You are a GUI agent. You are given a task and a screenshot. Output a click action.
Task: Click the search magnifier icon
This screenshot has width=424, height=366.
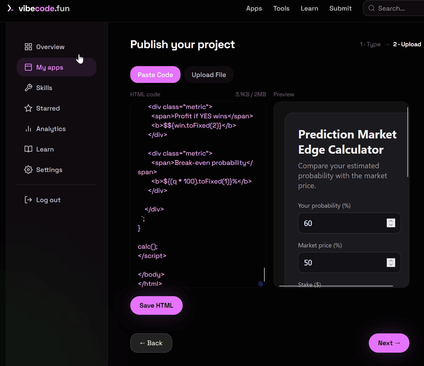coord(371,8)
